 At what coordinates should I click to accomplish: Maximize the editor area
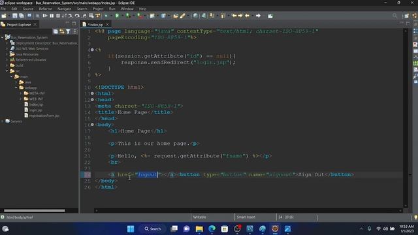(x=408, y=23)
